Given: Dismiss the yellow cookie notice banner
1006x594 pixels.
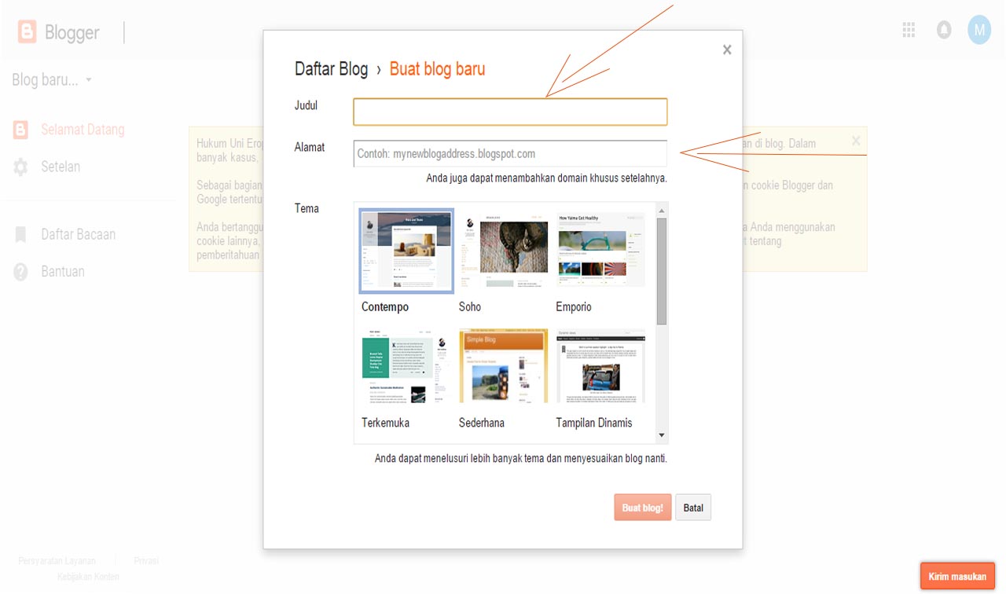Looking at the screenshot, I should tap(856, 141).
